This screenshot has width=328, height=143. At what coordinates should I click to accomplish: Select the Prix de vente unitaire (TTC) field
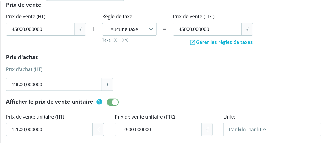(x=158, y=130)
